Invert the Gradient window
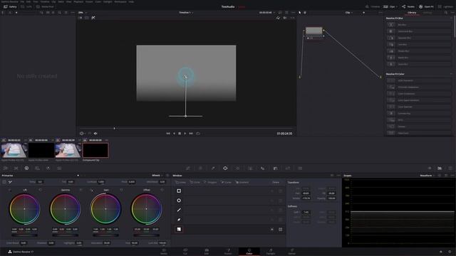The image size is (456, 256). [x=272, y=229]
